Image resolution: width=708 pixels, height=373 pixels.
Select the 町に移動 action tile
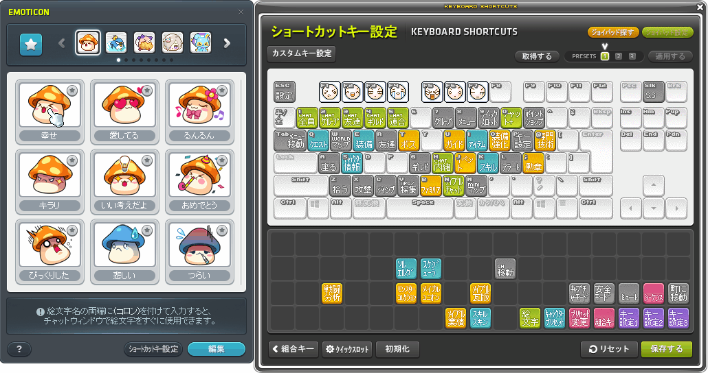coord(678,293)
